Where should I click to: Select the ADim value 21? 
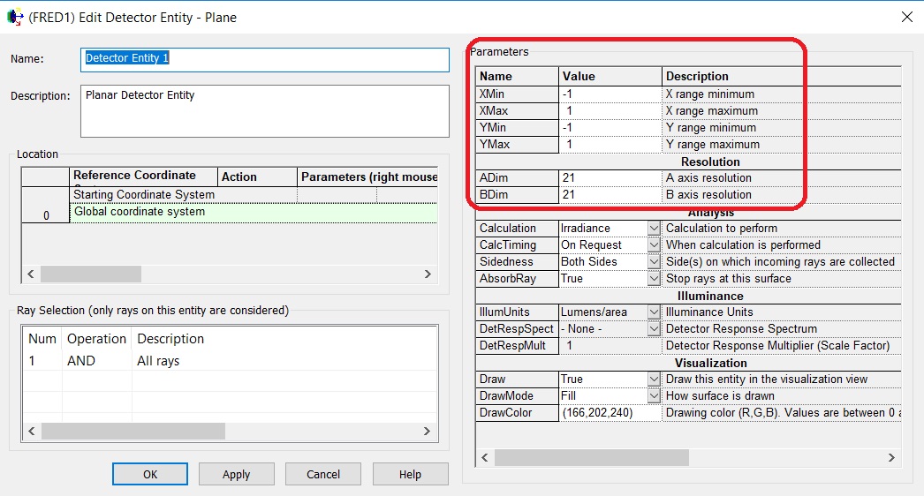click(610, 178)
